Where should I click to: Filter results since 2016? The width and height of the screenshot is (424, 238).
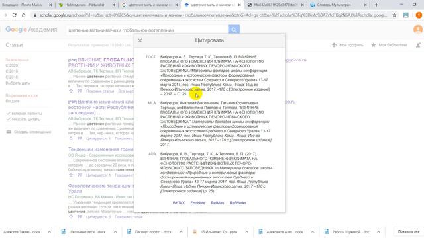12,77
